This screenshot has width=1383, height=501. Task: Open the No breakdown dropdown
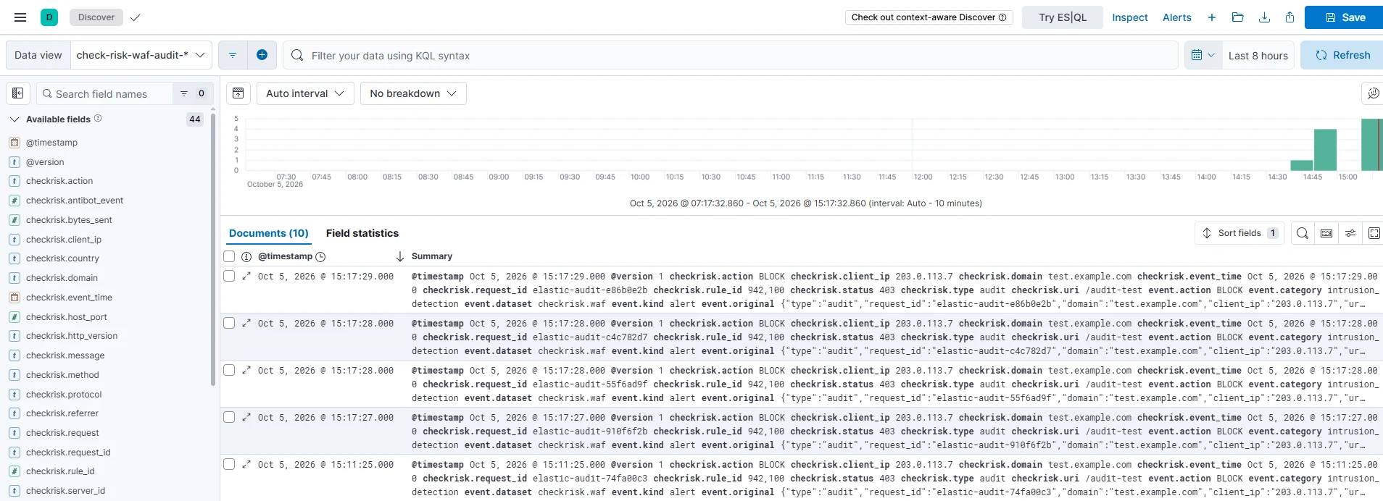click(413, 93)
